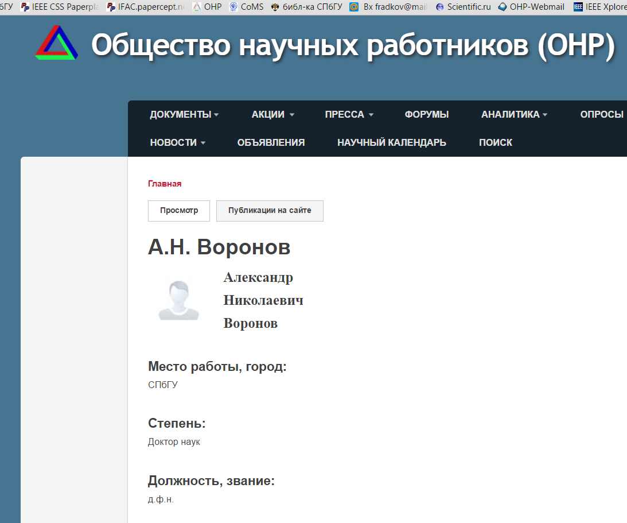Click the А.Н. Воронов page heading
This screenshot has height=523, width=627.
[x=219, y=247]
